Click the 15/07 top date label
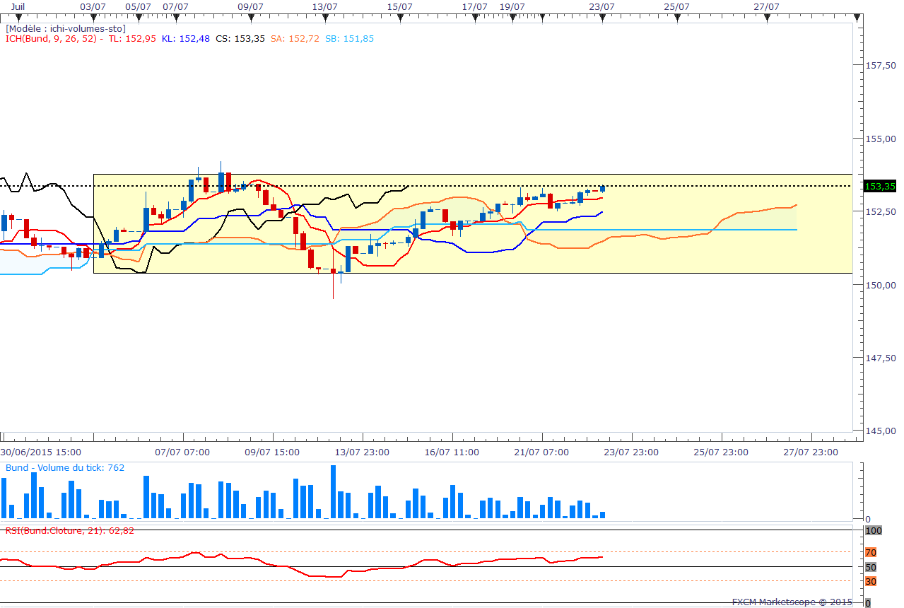Screen dimensions: 904x608 (x=400, y=6)
